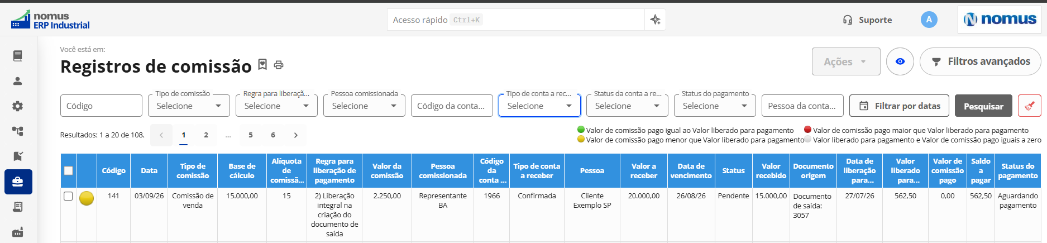Go to results page 2
The width and height of the screenshot is (1047, 243).
(x=206, y=135)
